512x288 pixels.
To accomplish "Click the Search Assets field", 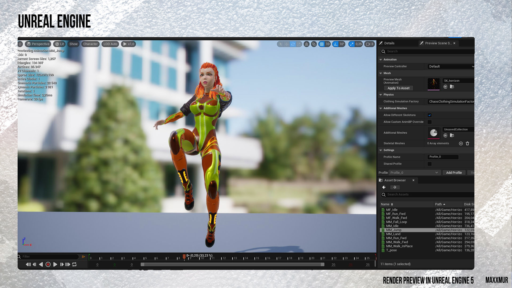I will (427, 195).
